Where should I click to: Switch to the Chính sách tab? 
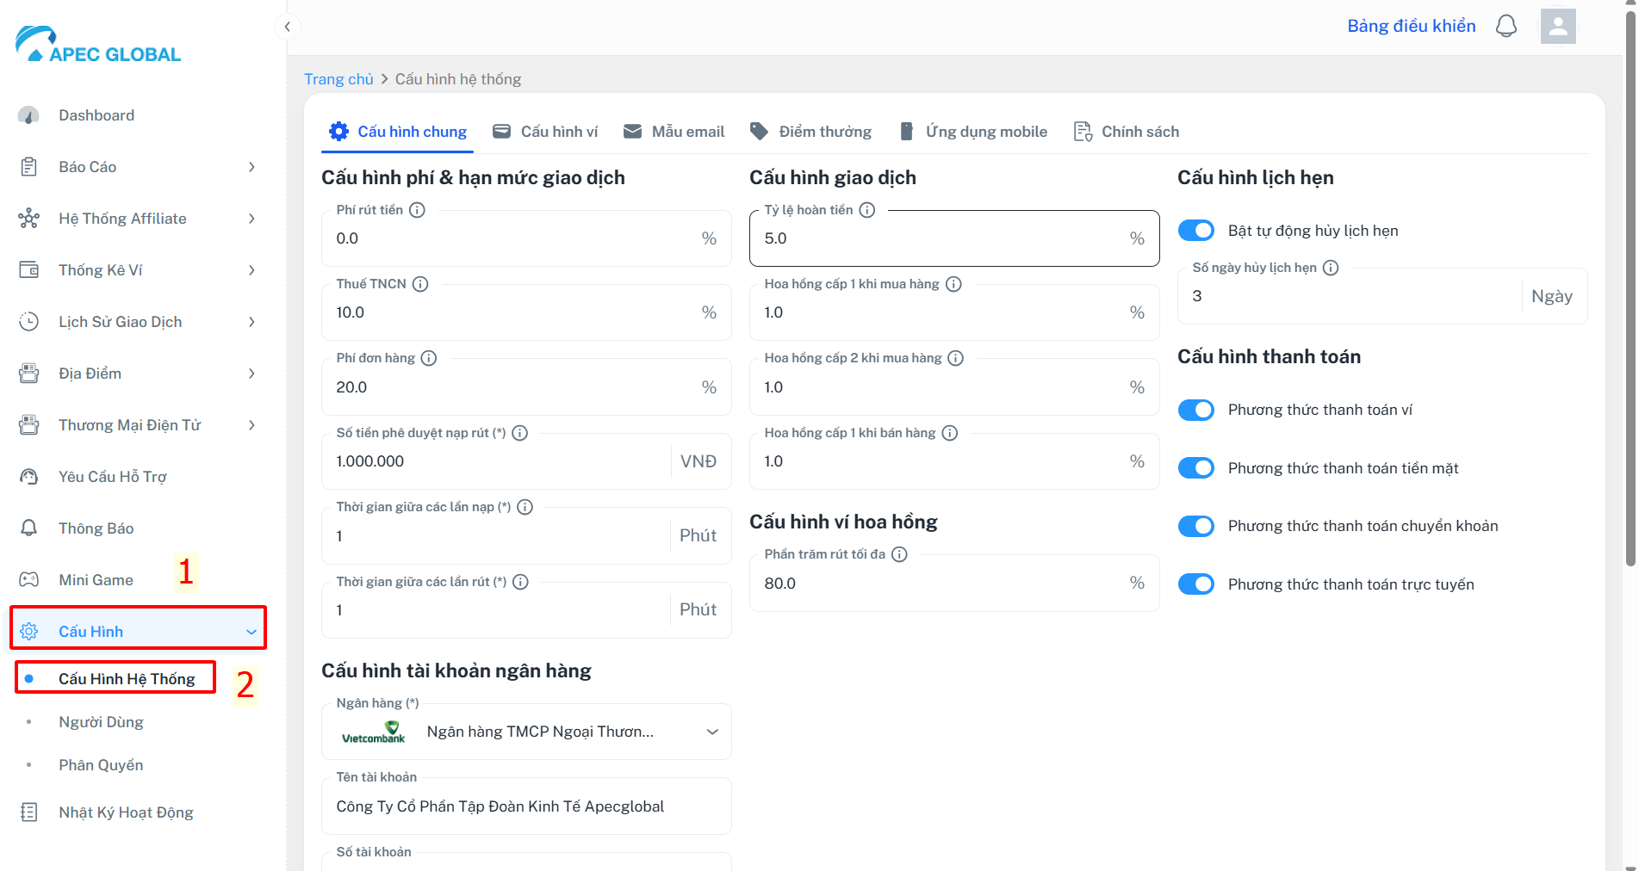point(1127,132)
